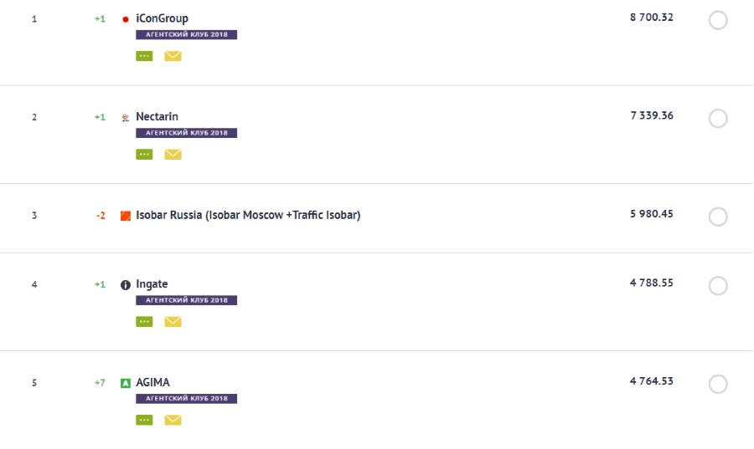Click the green comments icon under iConGroup
Viewport: 754px width, 449px height.
tap(144, 56)
